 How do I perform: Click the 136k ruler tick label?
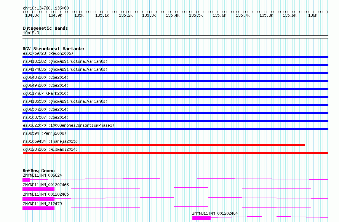point(313,15)
